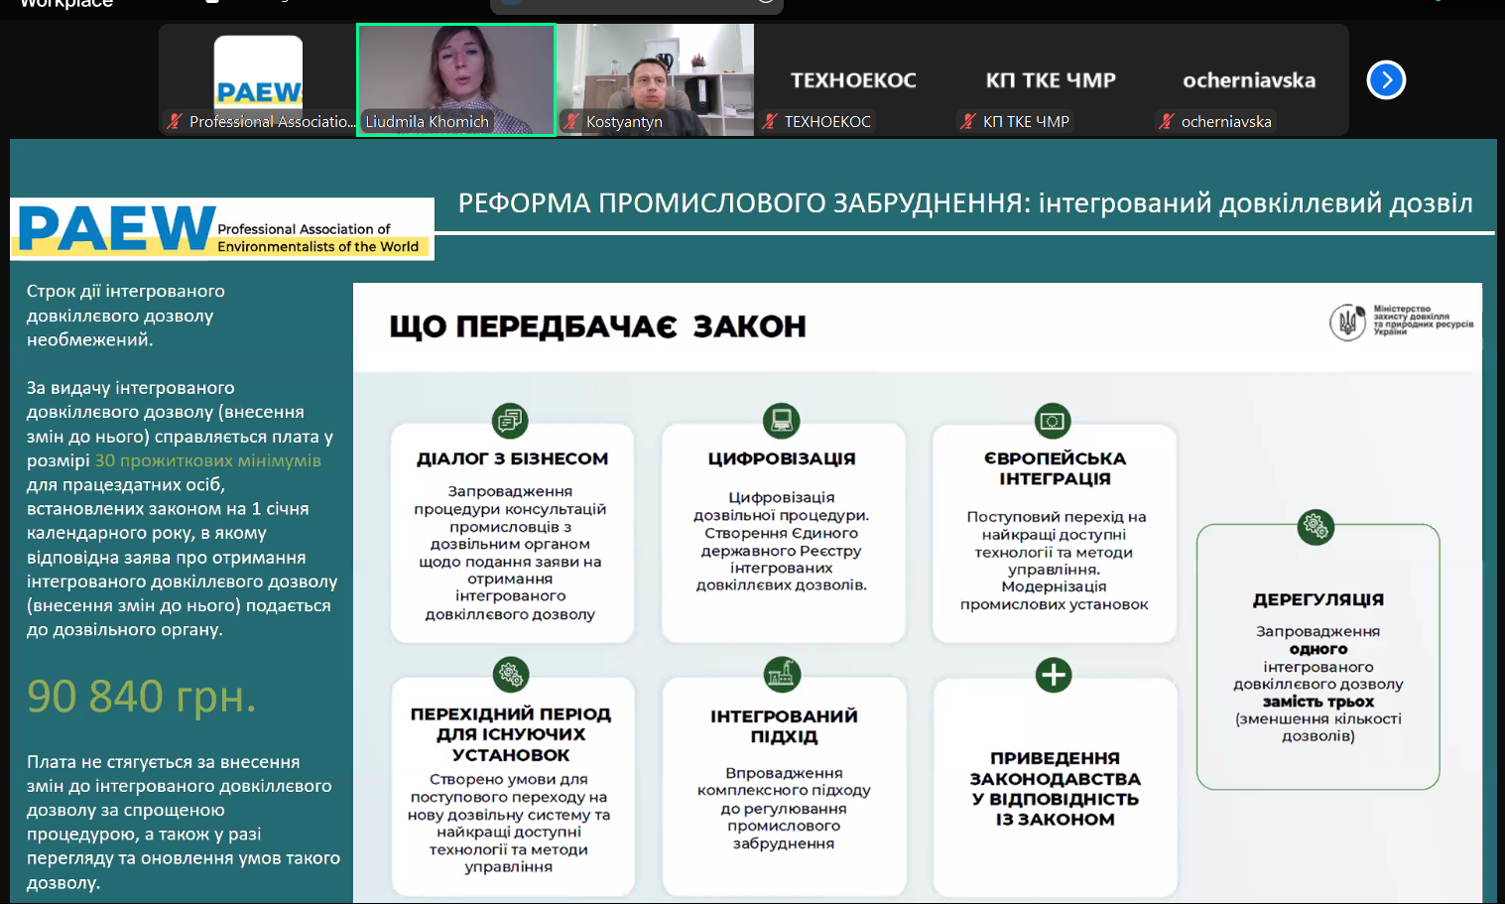The width and height of the screenshot is (1505, 904).
Task: Click the PAEW logo on the slide
Action: (x=222, y=229)
